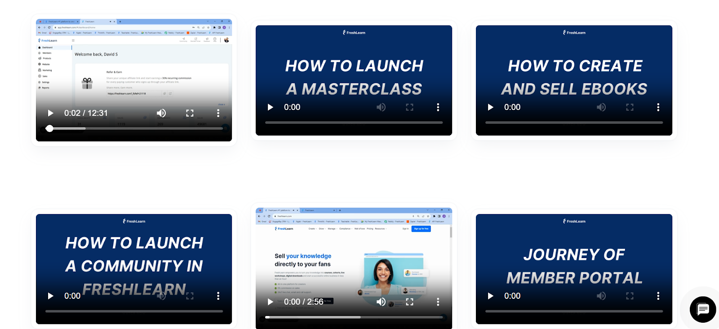Play the How to Launch a Masterclass video
Screen dimensions: 719x329
pos(270,107)
